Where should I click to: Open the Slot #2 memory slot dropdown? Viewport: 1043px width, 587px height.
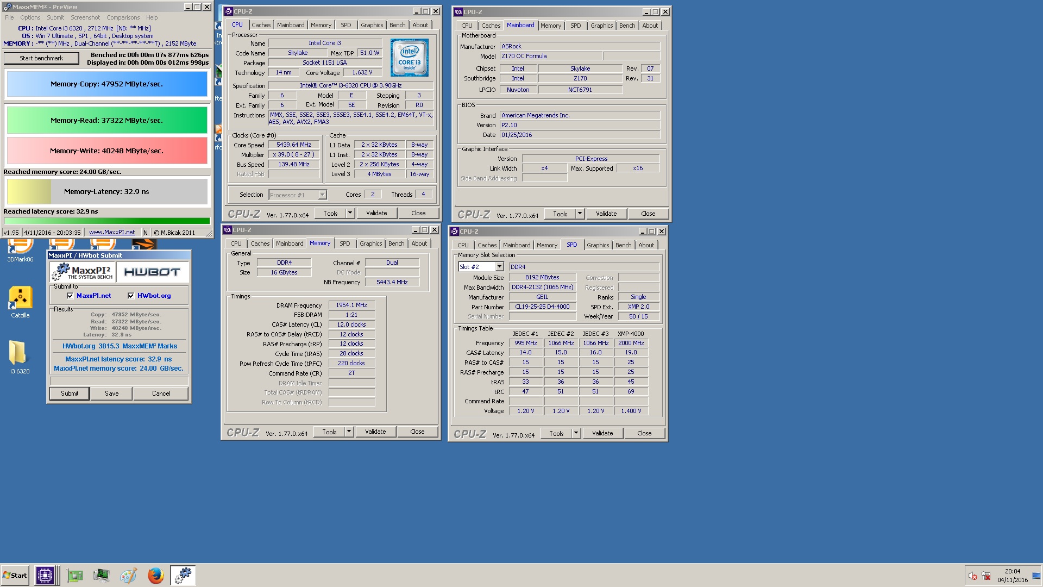coord(481,267)
